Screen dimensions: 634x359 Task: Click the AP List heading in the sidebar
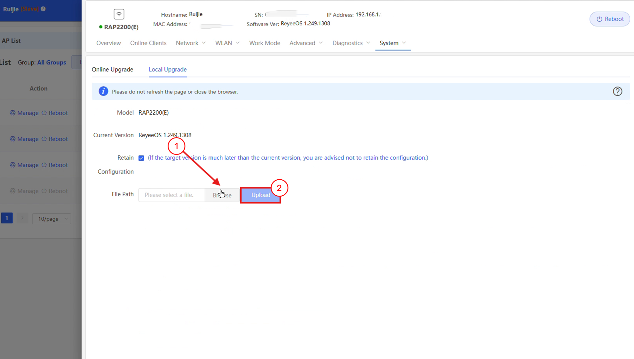coord(11,41)
